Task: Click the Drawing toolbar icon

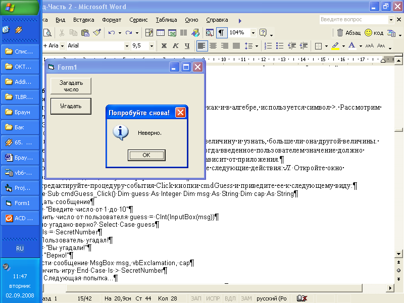Action: pos(195,33)
